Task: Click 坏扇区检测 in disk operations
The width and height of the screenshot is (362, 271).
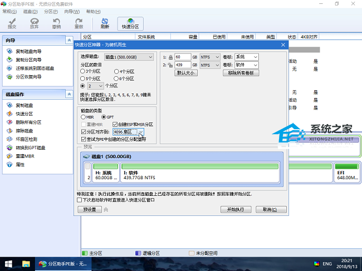Action: point(27,139)
